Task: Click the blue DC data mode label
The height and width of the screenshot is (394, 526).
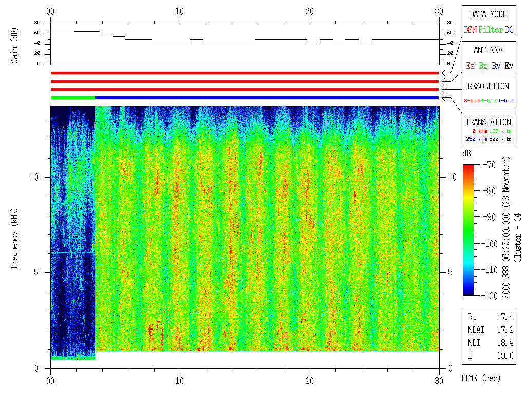Action: point(509,30)
